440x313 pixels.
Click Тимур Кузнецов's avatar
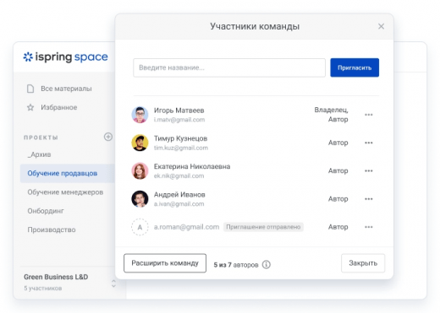140,143
